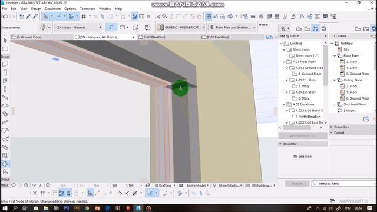Open the Teamwork menu

[x=88, y=9]
